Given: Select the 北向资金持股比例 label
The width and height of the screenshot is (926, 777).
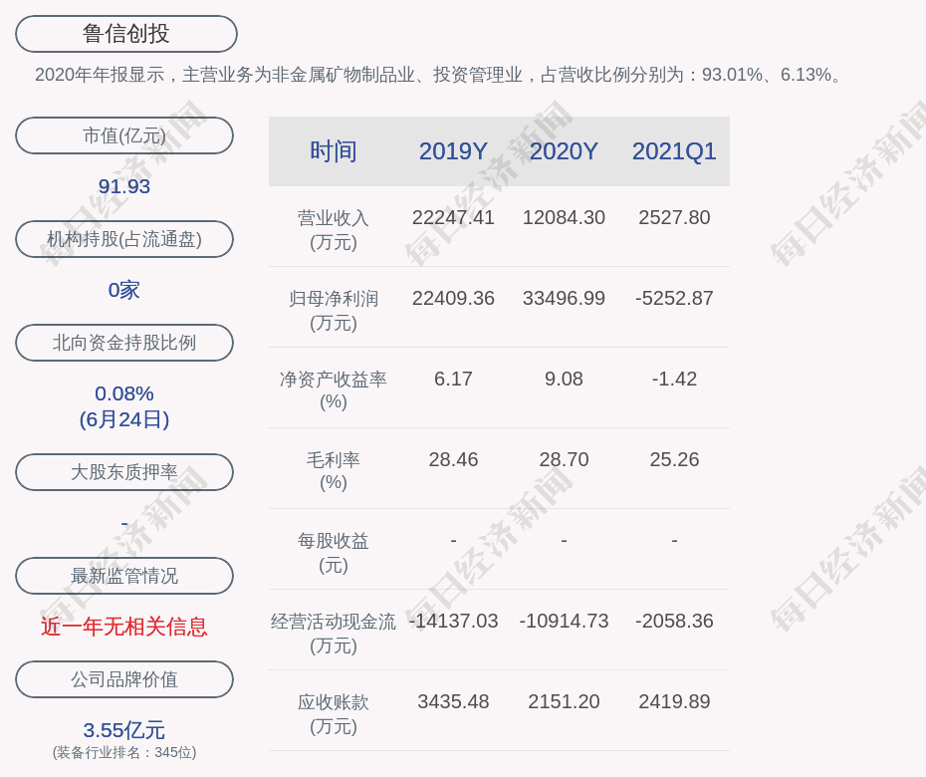Looking at the screenshot, I should 123,343.
